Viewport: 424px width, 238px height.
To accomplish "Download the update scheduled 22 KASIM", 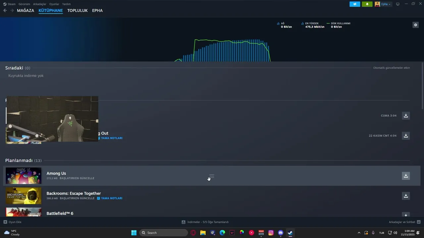I will coord(406,136).
